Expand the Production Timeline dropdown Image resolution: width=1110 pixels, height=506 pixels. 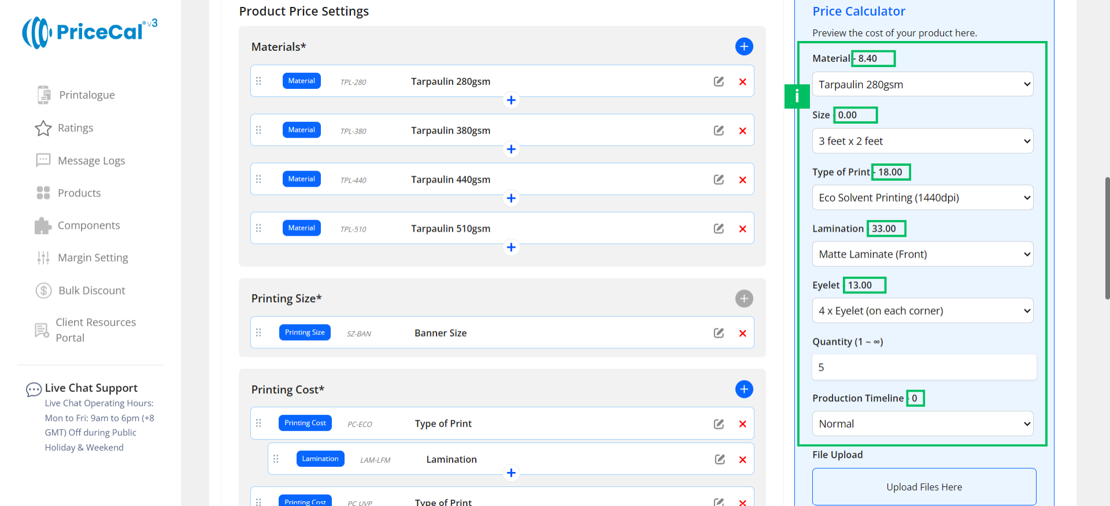click(922, 424)
